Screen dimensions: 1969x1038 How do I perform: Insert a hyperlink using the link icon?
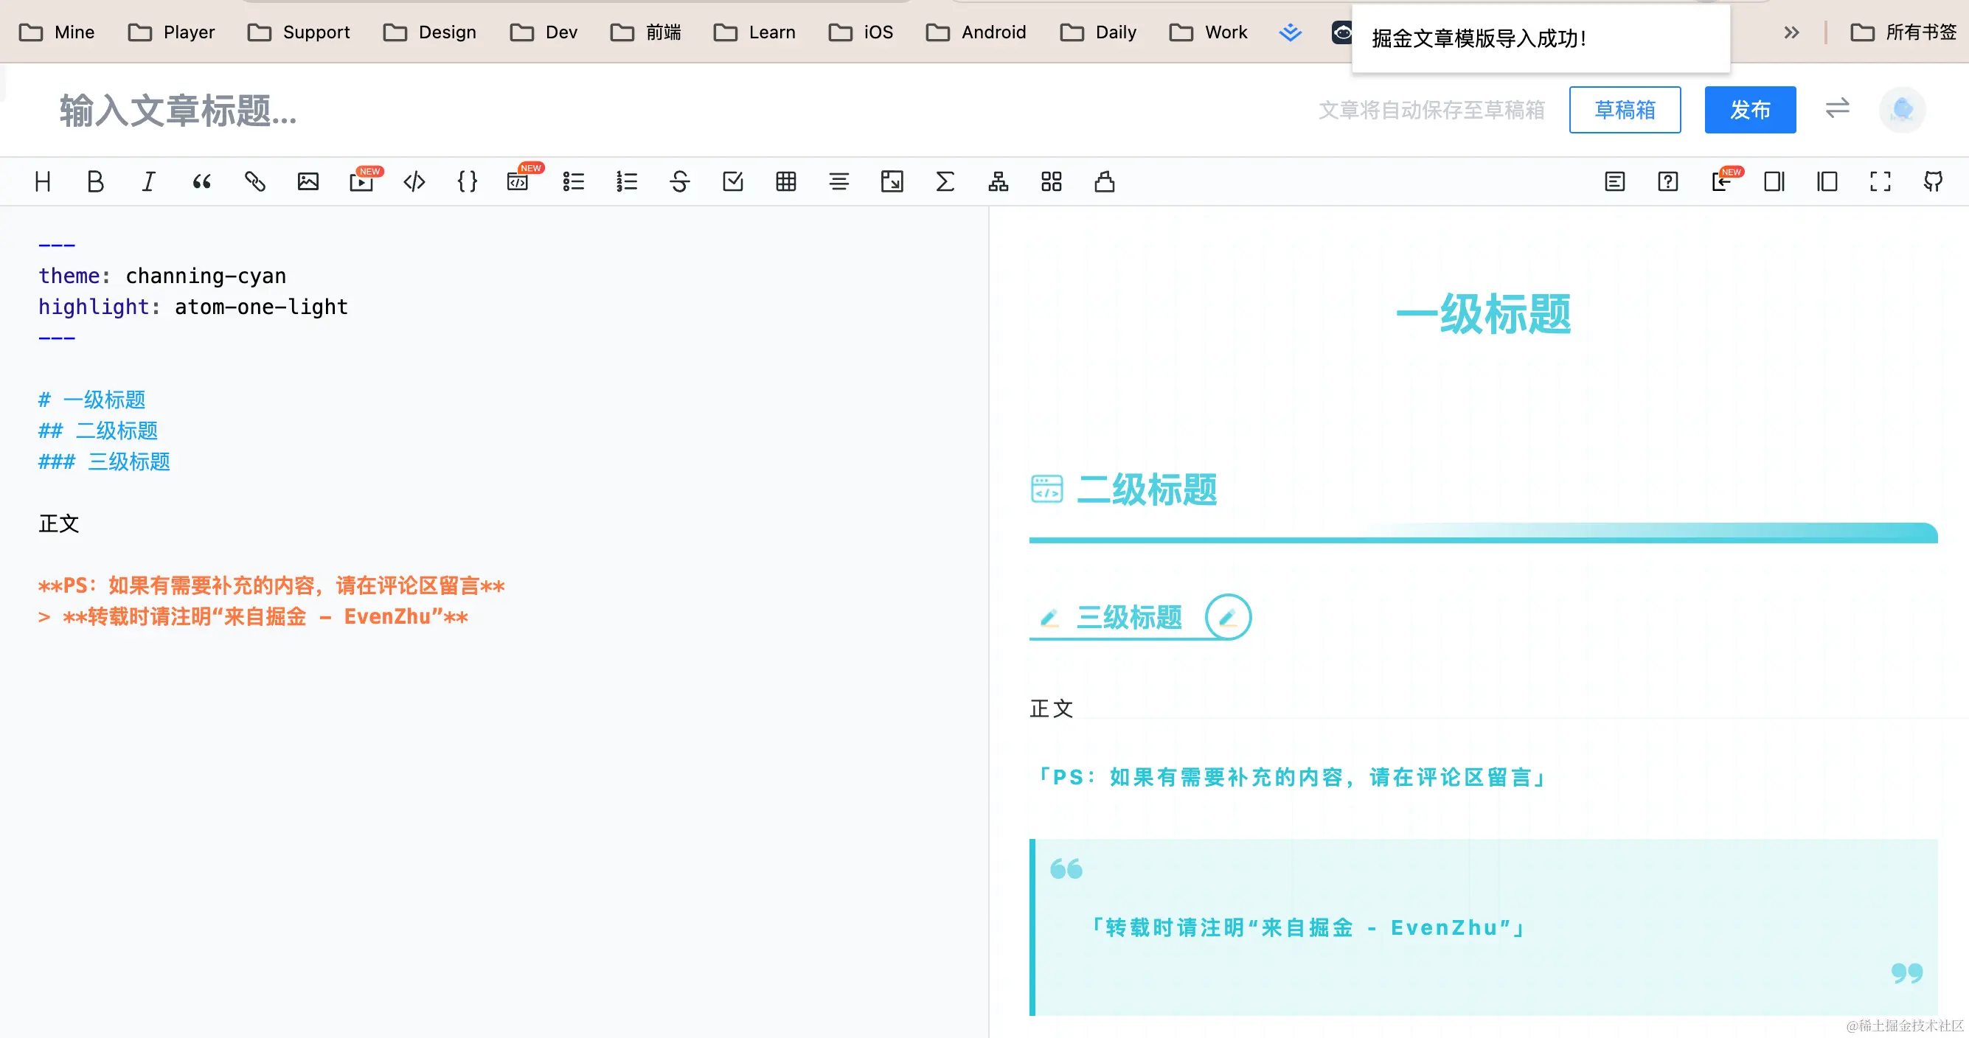coord(254,182)
